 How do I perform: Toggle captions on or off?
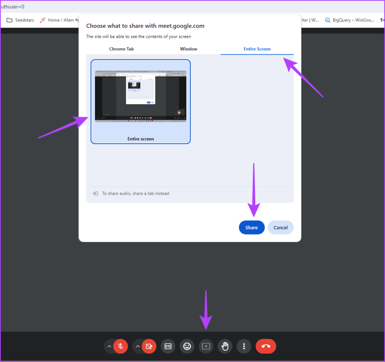click(x=168, y=346)
